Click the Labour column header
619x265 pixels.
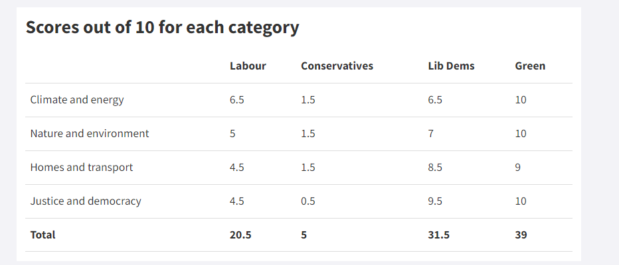pyautogui.click(x=248, y=66)
